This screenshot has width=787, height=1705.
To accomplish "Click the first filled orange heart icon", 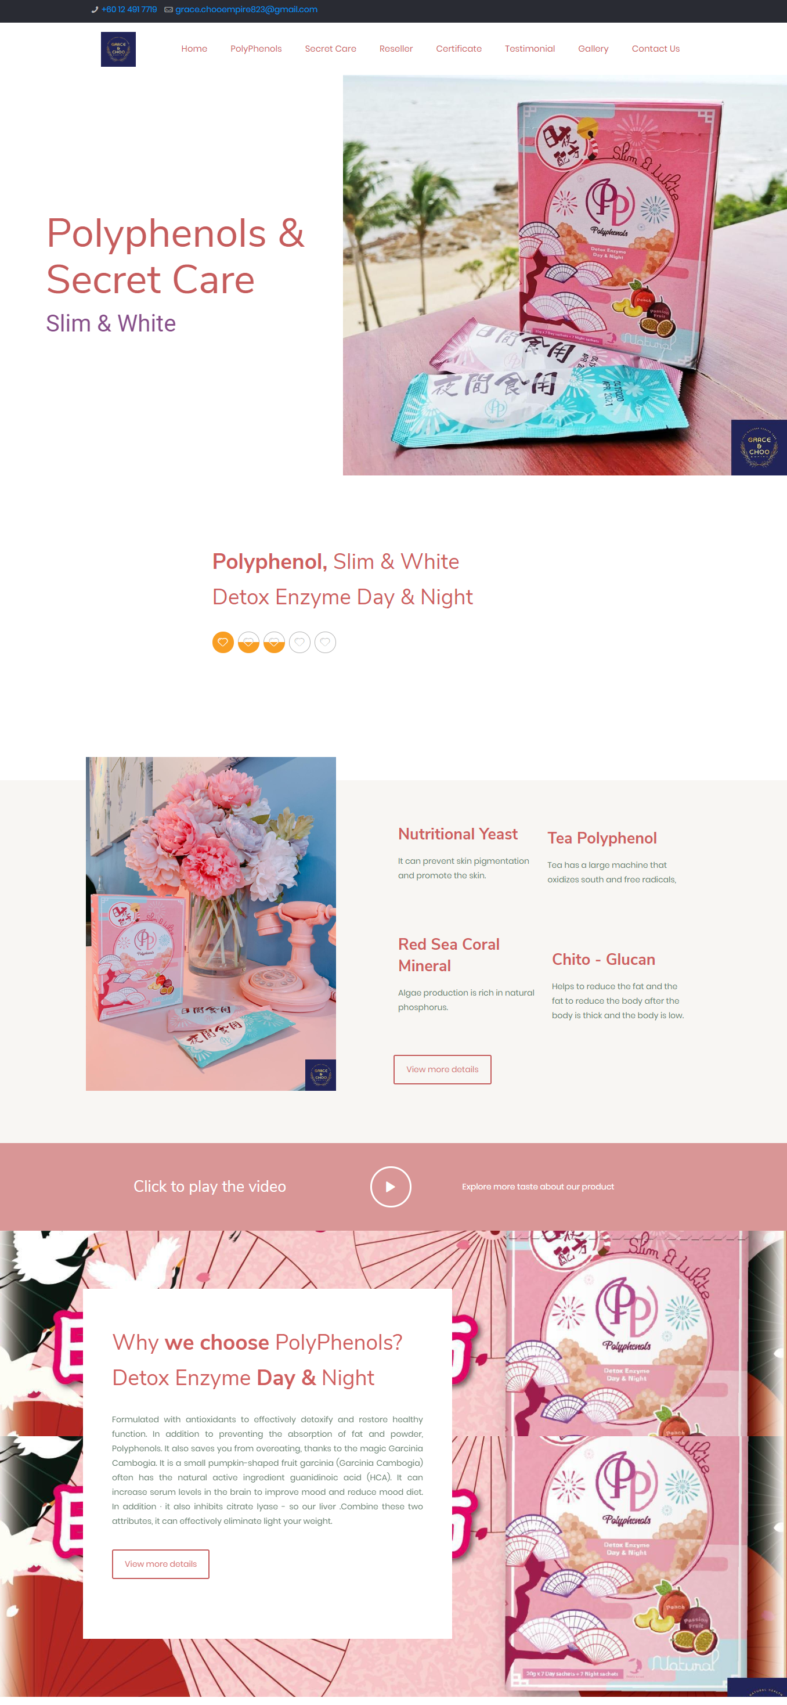I will pyautogui.click(x=223, y=642).
